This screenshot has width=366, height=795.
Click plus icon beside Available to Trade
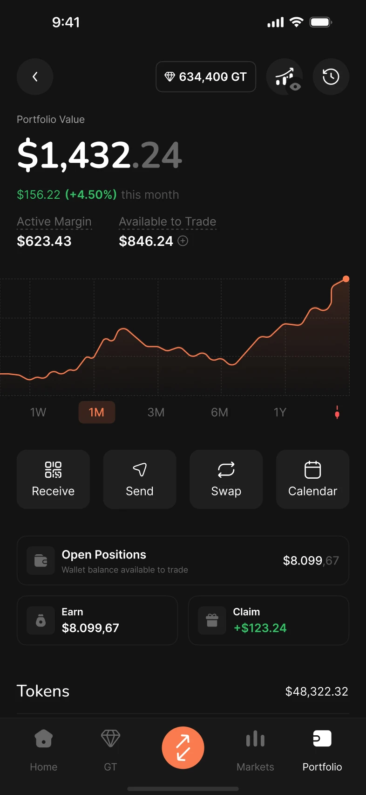point(183,241)
